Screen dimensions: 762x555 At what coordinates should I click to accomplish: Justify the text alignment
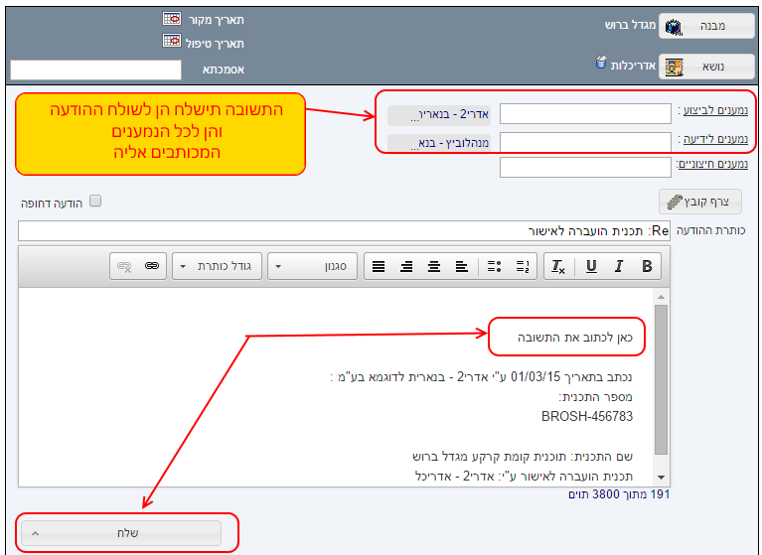[x=379, y=266]
